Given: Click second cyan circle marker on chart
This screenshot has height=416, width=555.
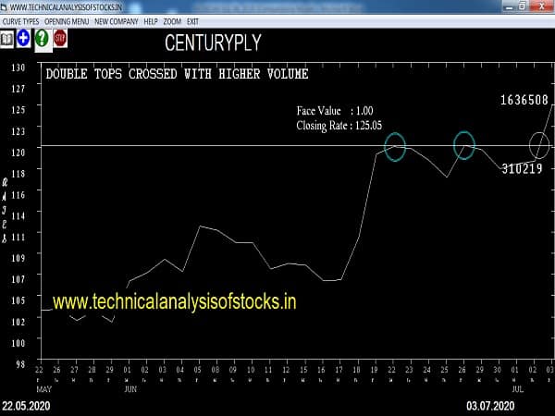Looking at the screenshot, I should tap(464, 144).
